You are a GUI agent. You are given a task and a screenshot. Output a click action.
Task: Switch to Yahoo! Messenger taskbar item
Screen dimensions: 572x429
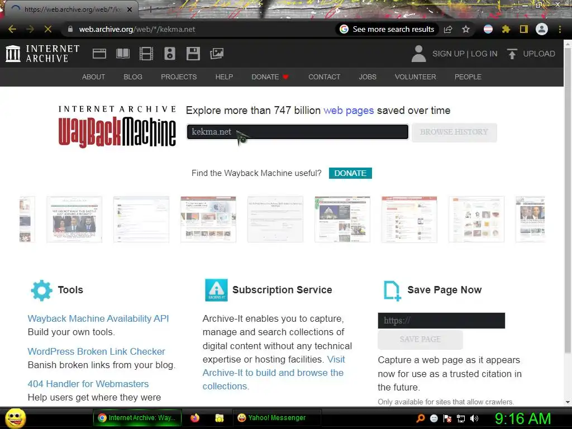[277, 418]
